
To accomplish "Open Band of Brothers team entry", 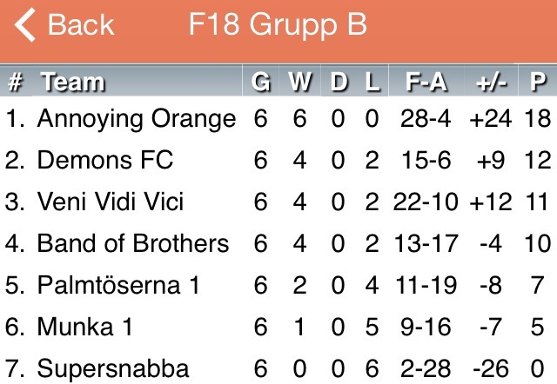I will click(x=278, y=243).
